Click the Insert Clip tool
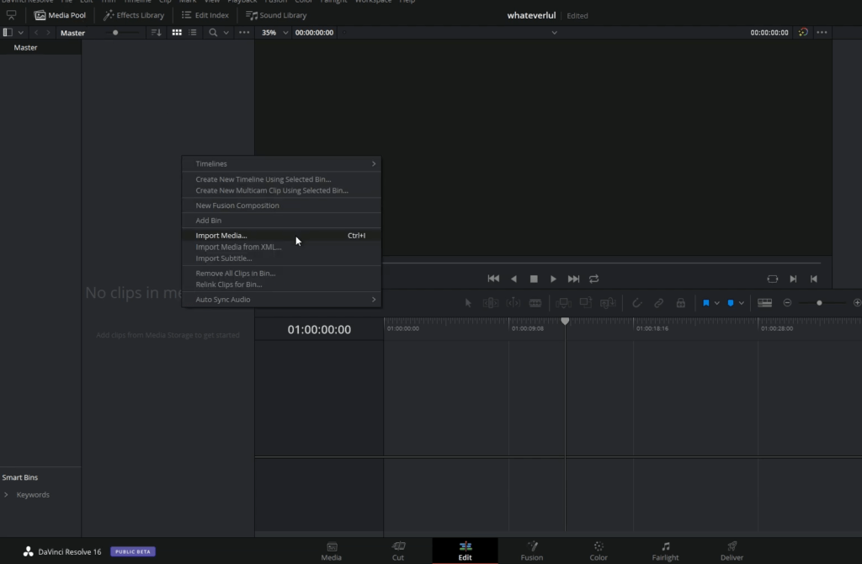The height and width of the screenshot is (564, 862). click(563, 303)
